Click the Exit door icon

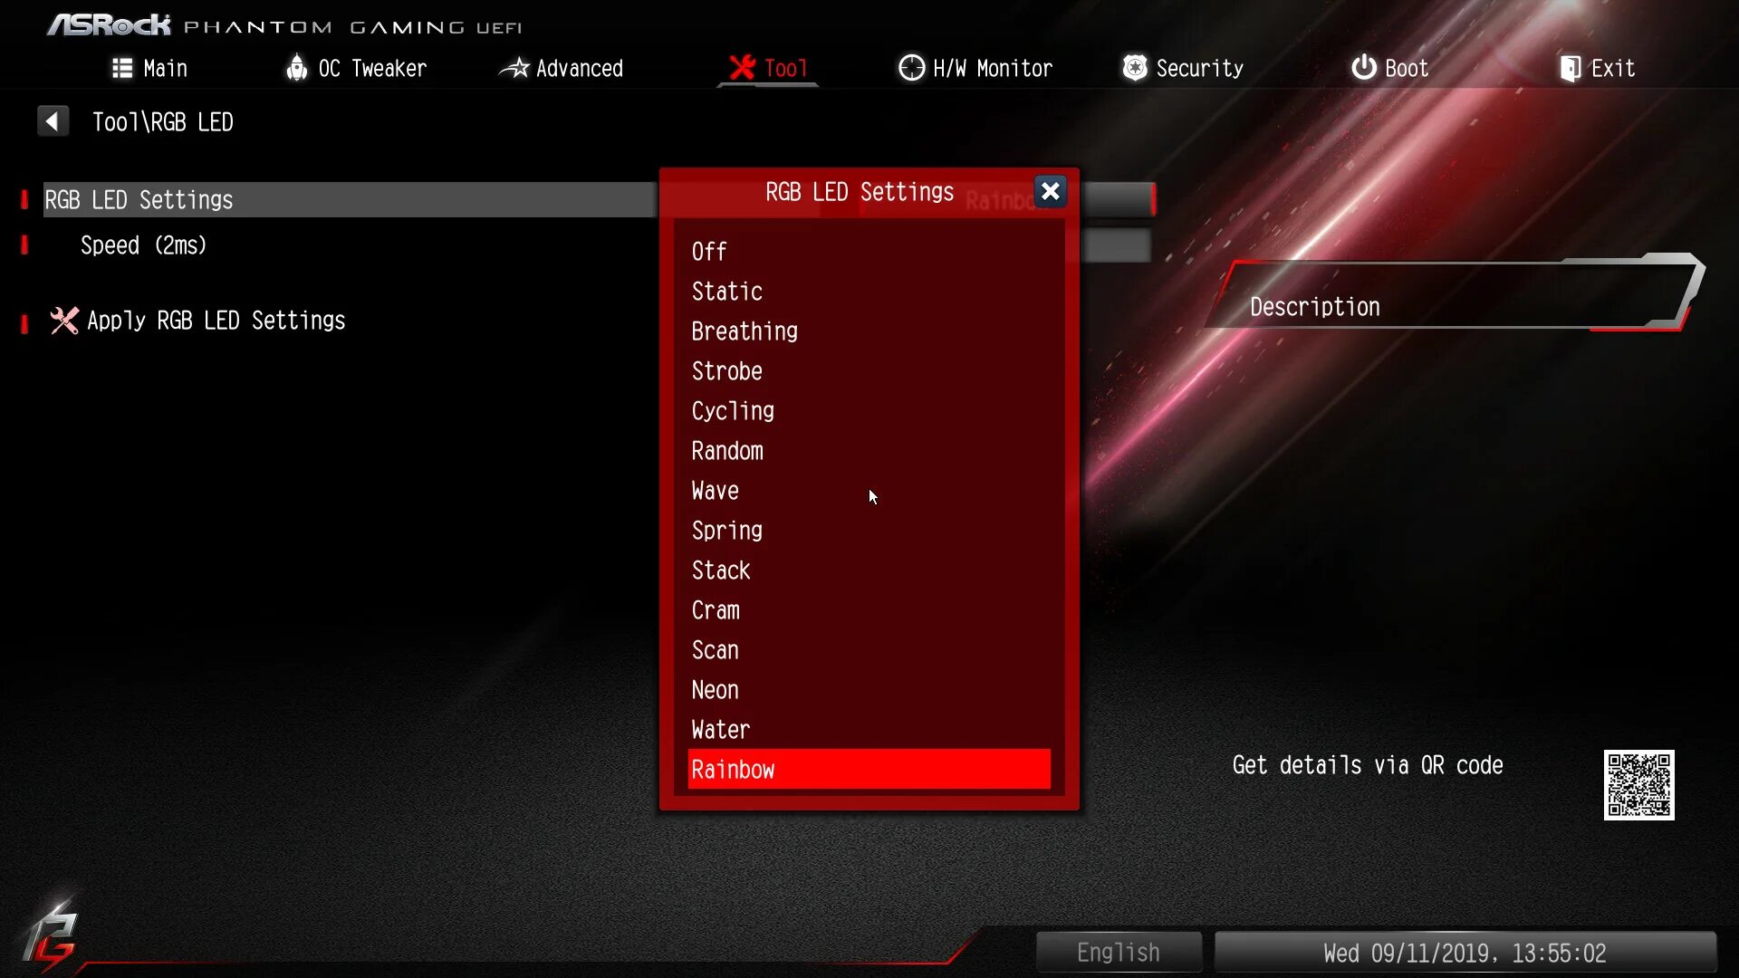tap(1570, 69)
